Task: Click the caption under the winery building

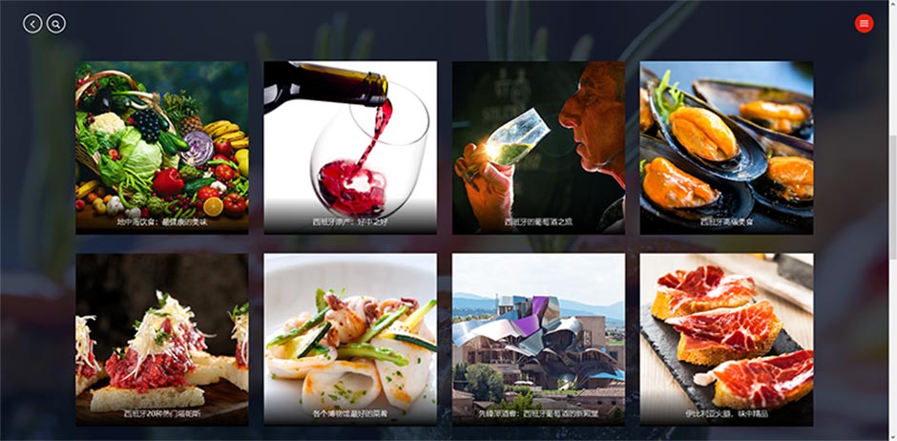Action: coord(538,413)
